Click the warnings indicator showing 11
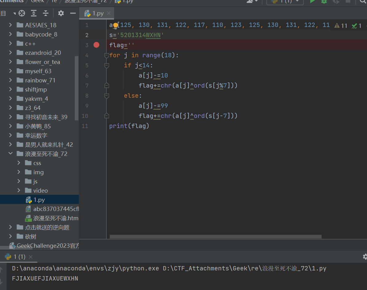 point(341,26)
